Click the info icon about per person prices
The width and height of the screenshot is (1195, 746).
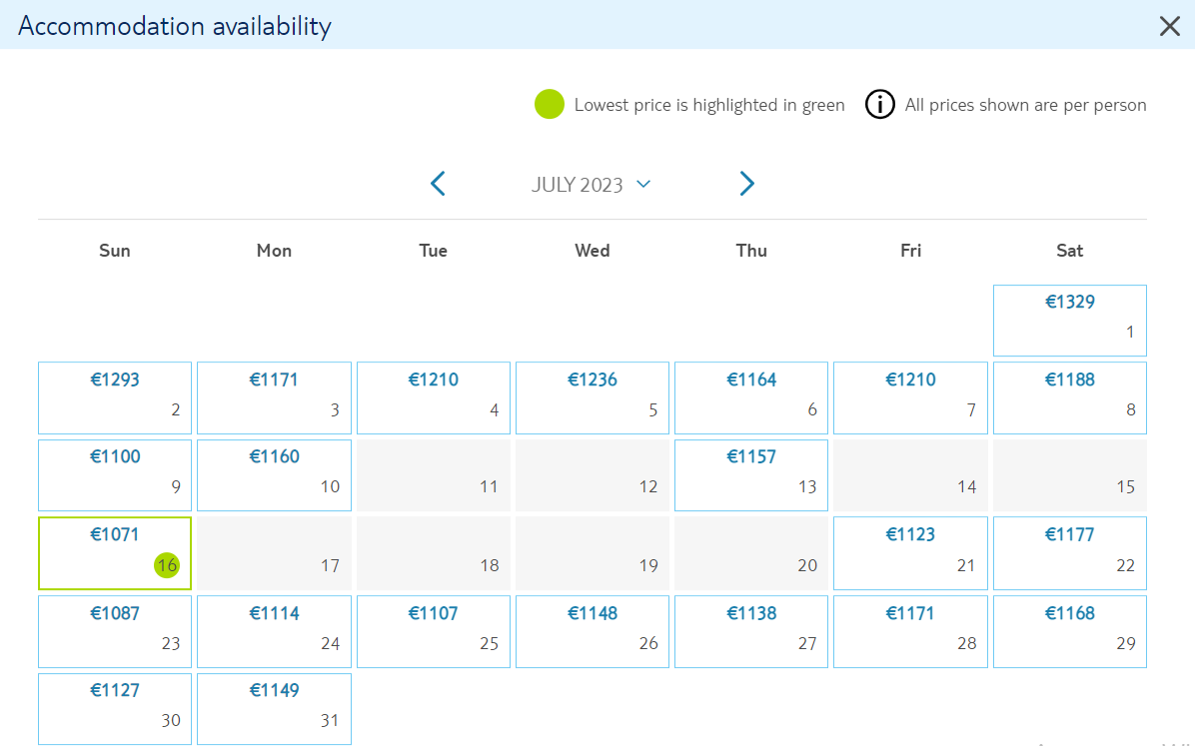879,105
